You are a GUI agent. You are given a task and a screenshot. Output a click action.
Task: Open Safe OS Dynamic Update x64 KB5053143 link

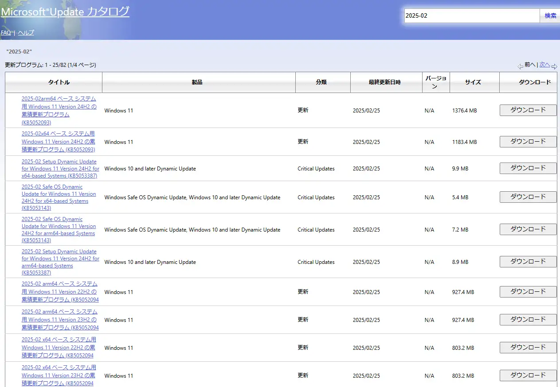pos(59,197)
